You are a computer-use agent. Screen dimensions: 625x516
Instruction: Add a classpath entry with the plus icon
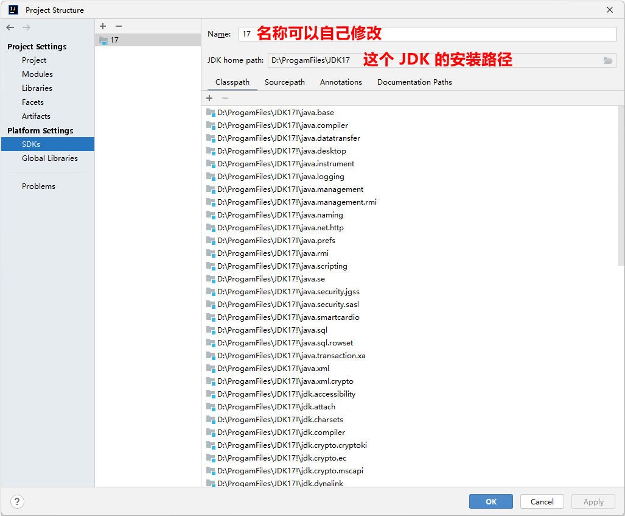pos(209,98)
